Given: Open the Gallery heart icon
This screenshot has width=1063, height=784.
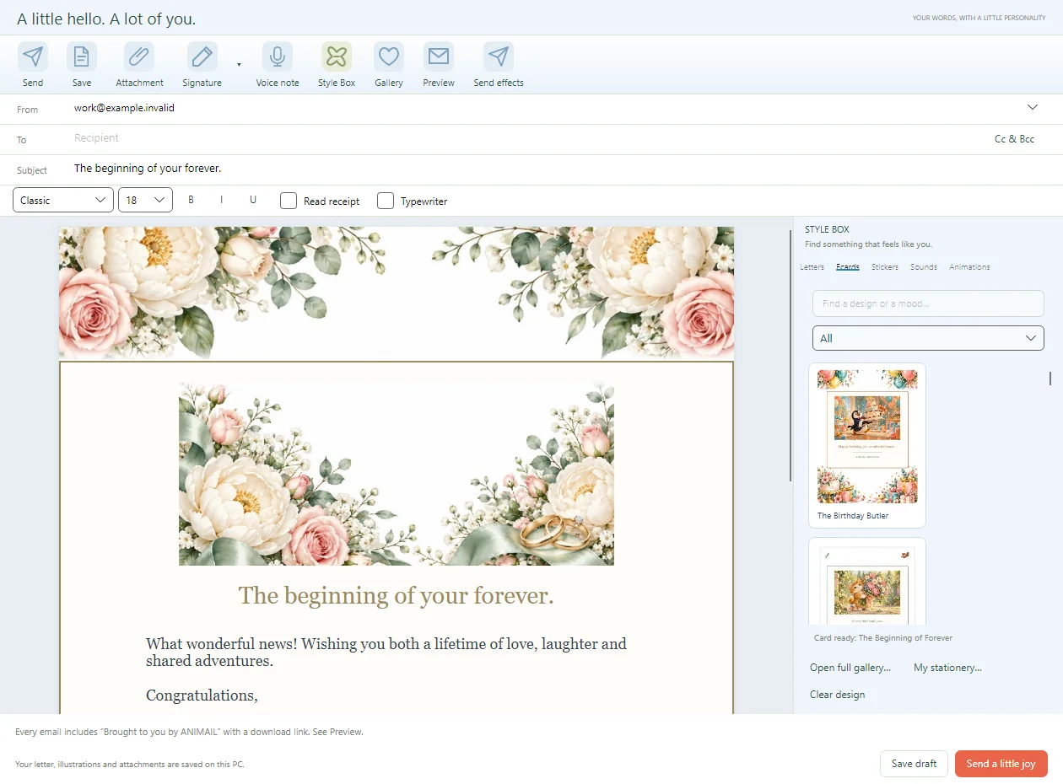Looking at the screenshot, I should 389,56.
